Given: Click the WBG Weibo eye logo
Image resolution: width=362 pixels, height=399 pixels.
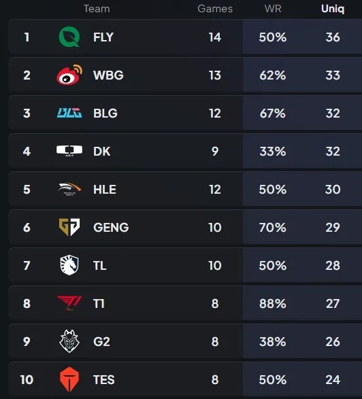Looking at the screenshot, I should click(69, 75).
